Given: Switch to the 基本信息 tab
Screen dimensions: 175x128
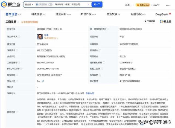Looking at the screenshot, I should pyautogui.click(x=13, y=14).
